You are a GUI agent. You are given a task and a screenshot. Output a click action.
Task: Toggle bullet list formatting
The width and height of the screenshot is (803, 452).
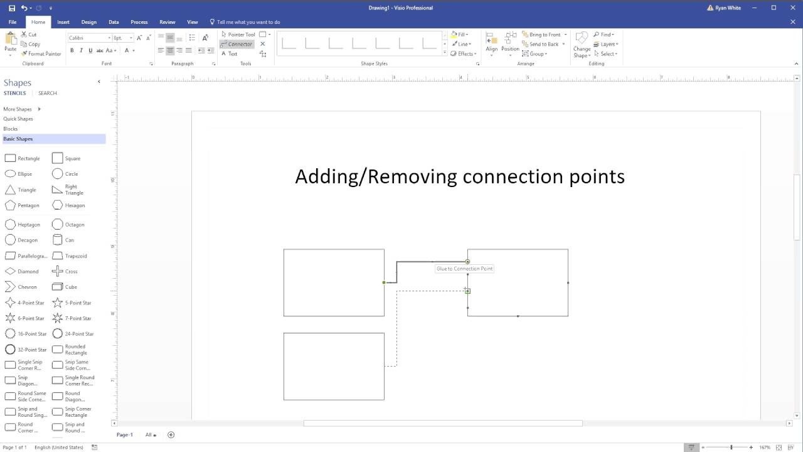[192, 38]
